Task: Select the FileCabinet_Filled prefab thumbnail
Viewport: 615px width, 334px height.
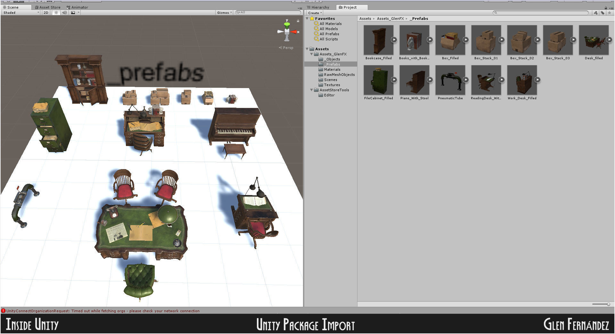Action: 378,80
